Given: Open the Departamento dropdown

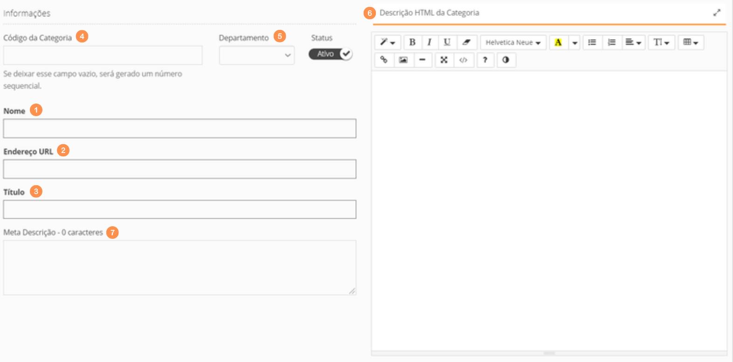Looking at the screenshot, I should point(256,55).
